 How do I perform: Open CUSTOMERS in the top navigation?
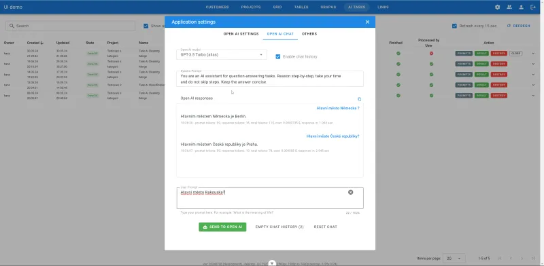pos(217,7)
